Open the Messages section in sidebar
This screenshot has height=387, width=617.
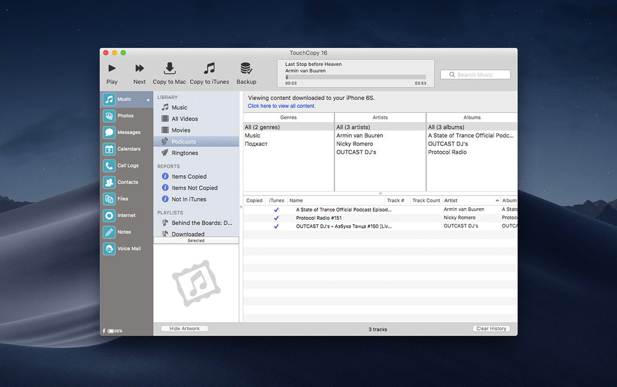[x=128, y=132]
